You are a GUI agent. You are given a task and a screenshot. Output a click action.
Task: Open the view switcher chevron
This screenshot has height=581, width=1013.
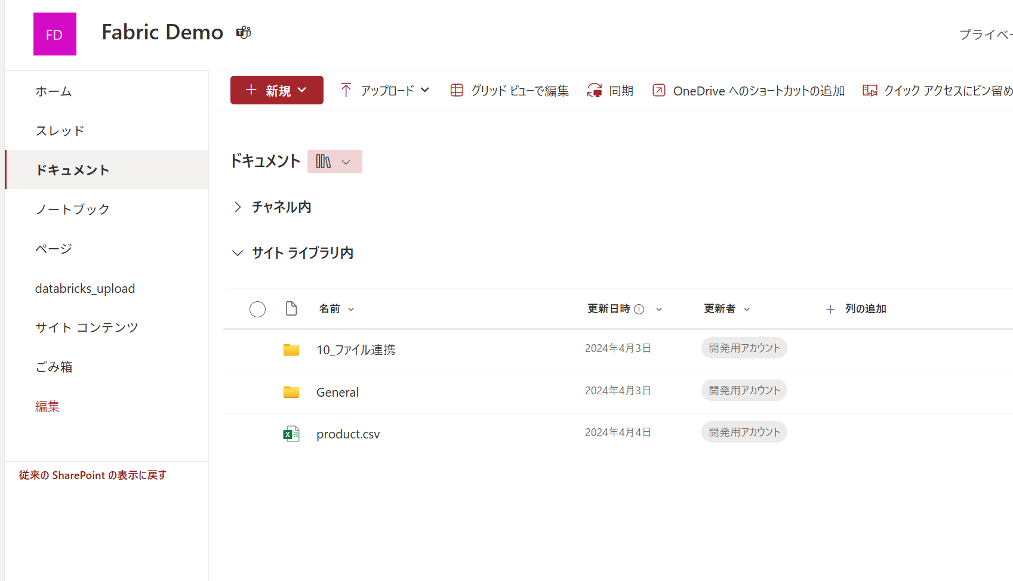click(346, 162)
